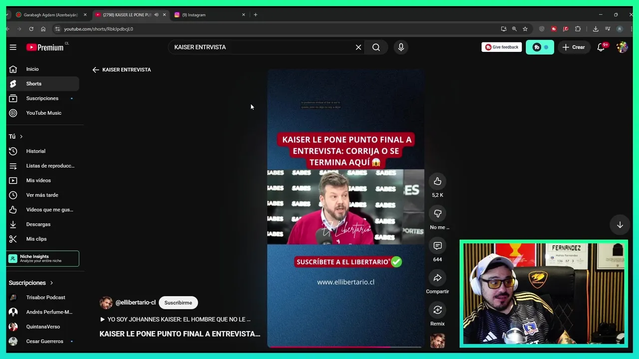Clear the search box text

pyautogui.click(x=358, y=47)
